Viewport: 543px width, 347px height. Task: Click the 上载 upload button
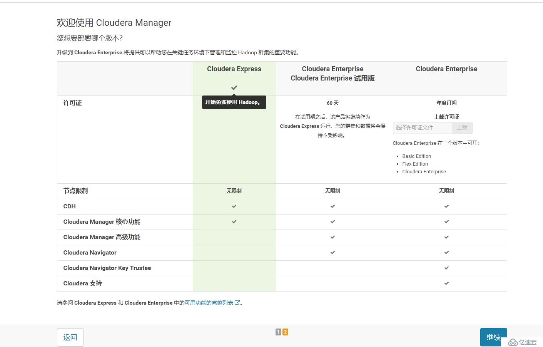click(462, 127)
